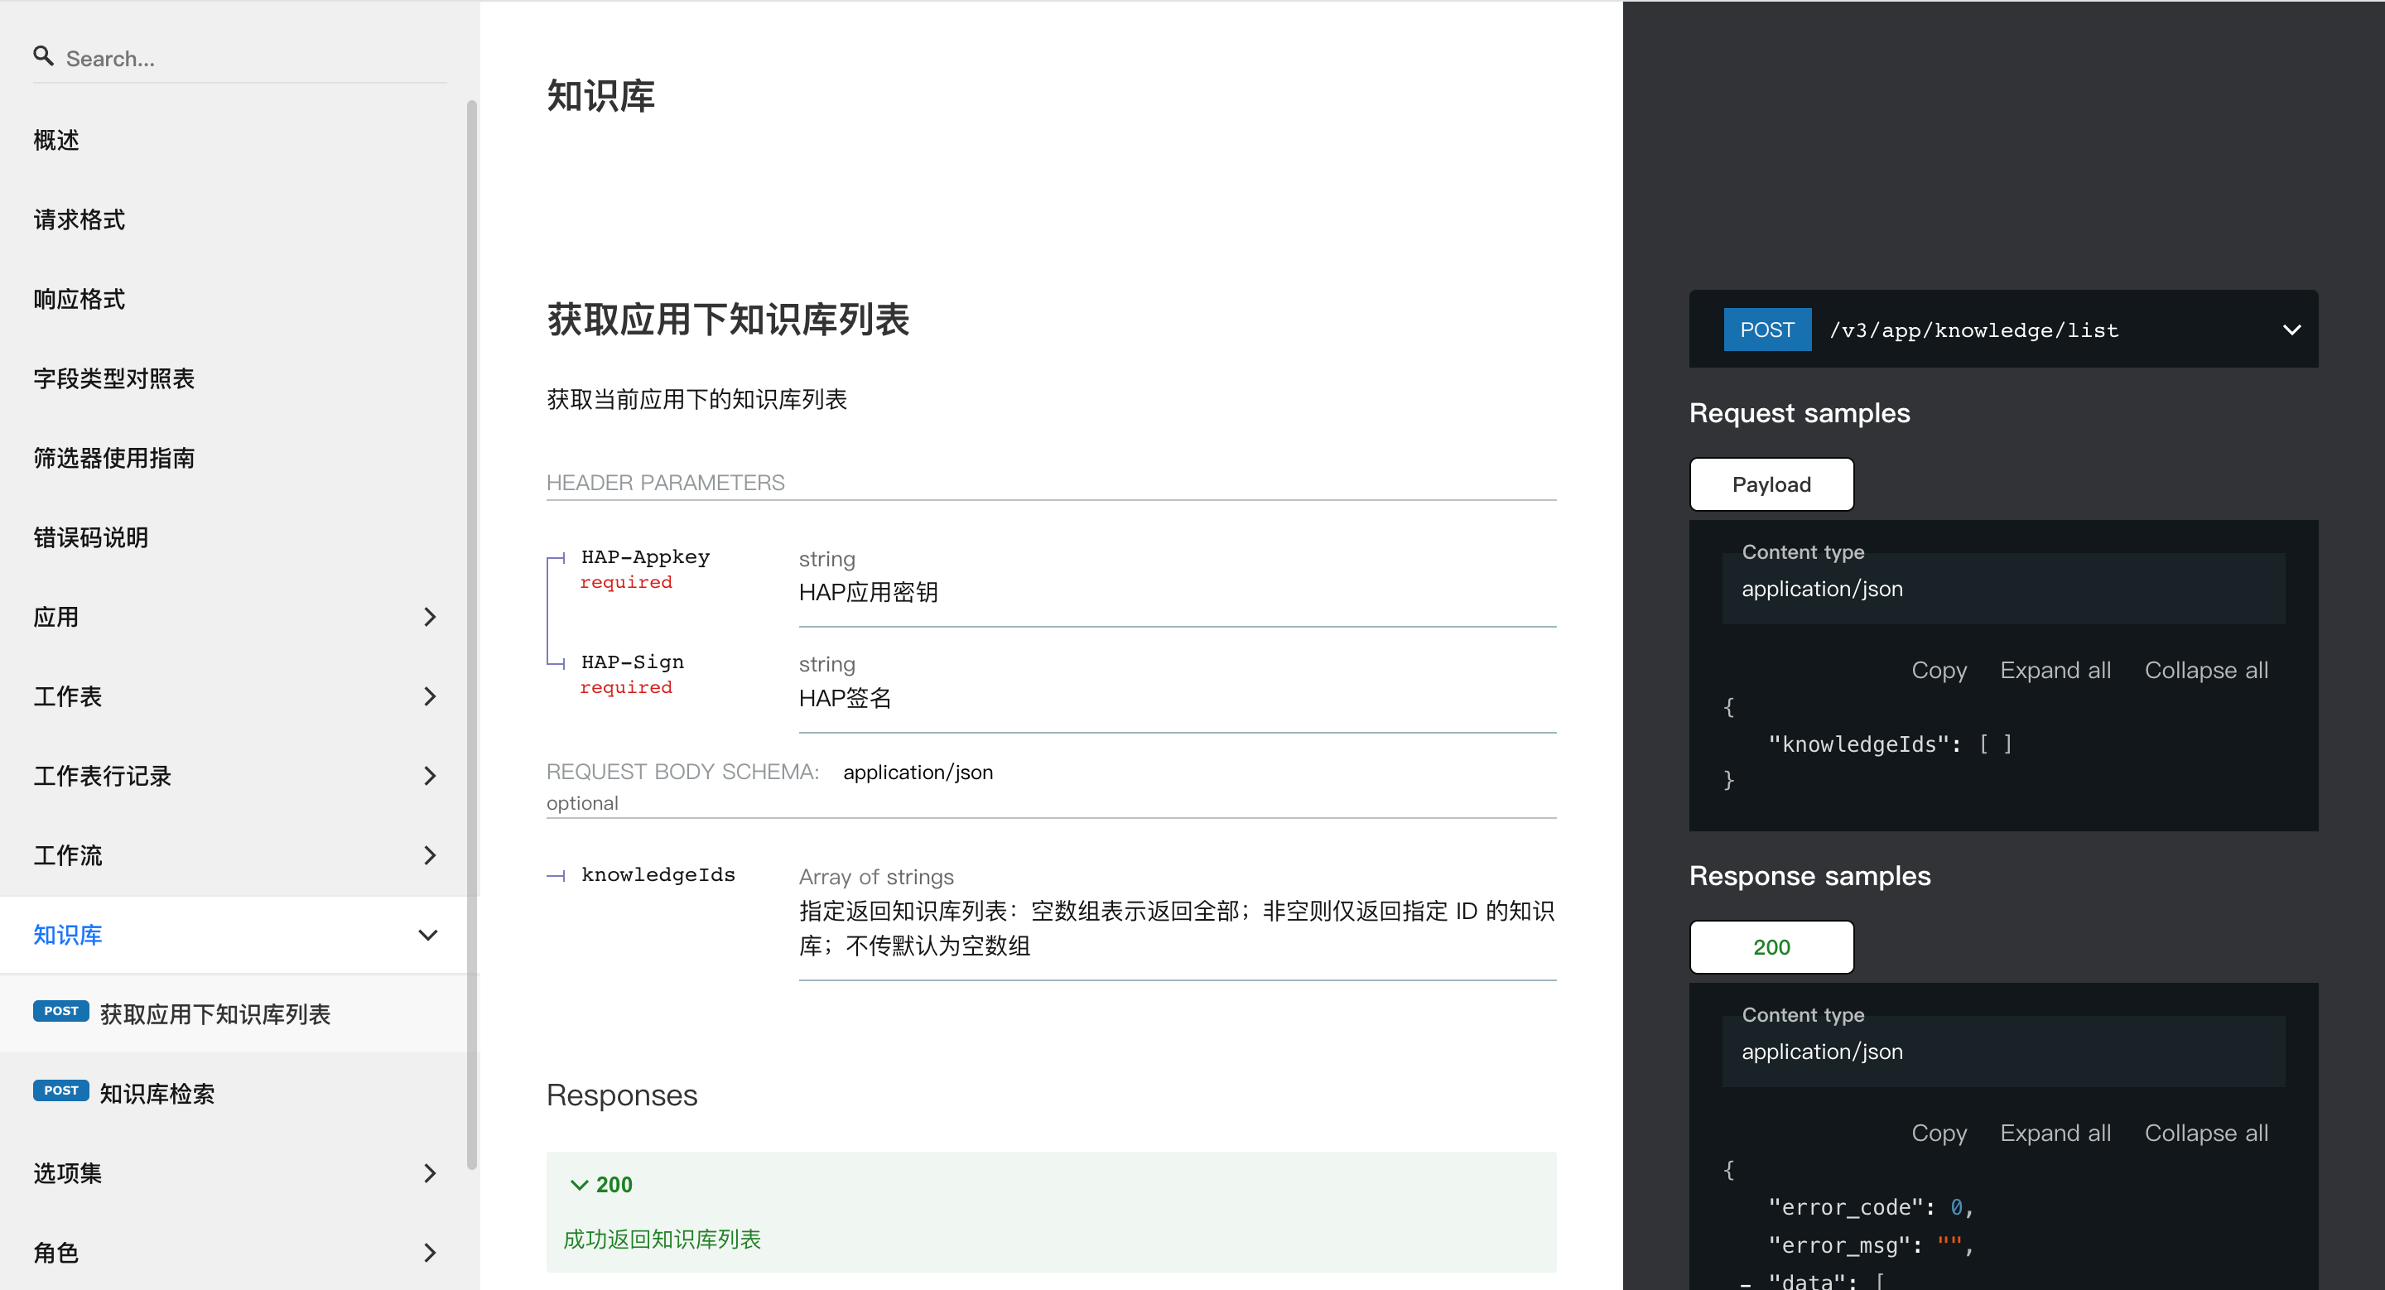Click Expand all in response samples
Viewport: 2385px width, 1290px height.
coord(2055,1134)
